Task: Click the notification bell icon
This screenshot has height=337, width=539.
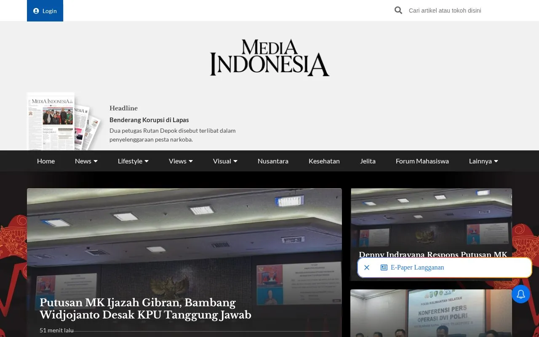Action: point(521,294)
